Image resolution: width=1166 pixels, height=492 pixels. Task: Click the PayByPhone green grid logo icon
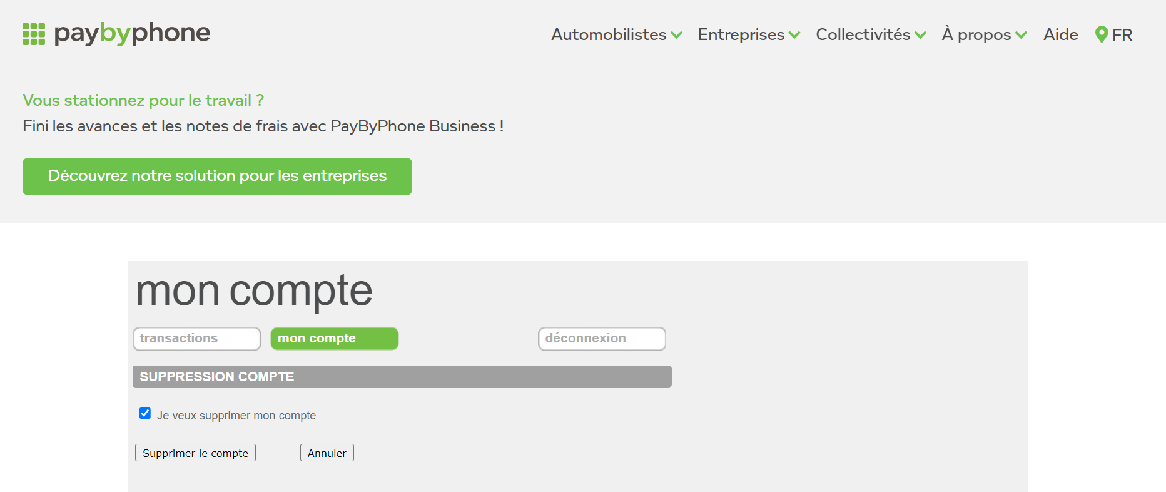pyautogui.click(x=34, y=34)
